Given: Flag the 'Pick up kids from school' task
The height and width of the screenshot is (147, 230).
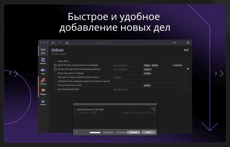Looking at the screenshot, I should 188,85.
